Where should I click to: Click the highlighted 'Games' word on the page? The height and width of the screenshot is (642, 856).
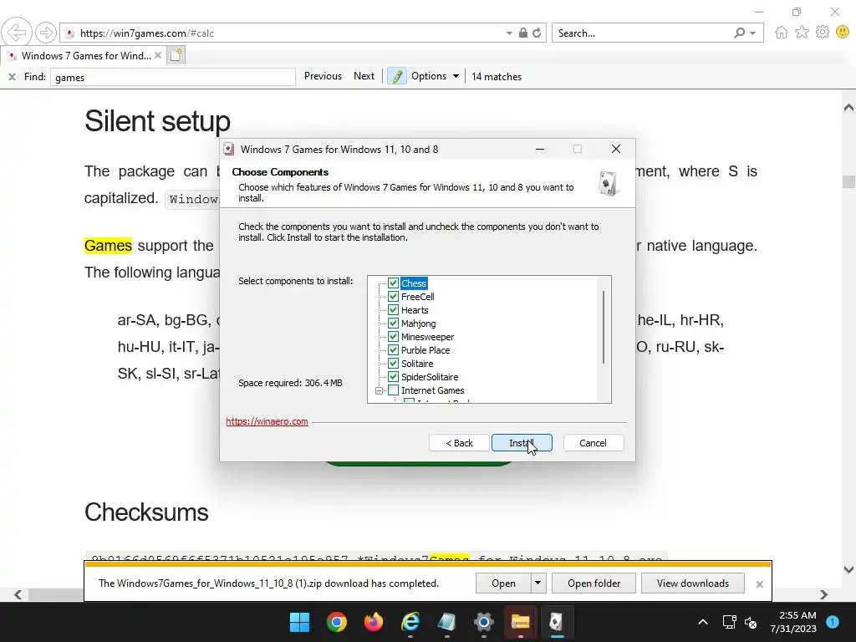[108, 246]
